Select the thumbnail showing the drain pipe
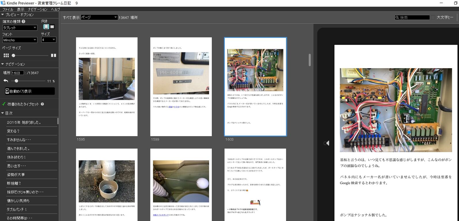This screenshot has width=459, height=221. coord(107,185)
